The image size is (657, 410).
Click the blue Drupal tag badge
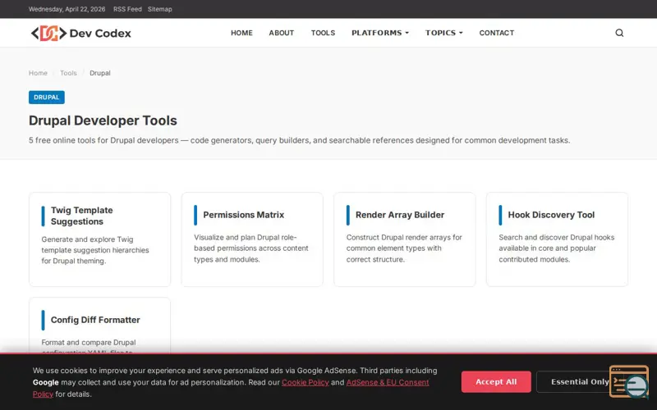[x=47, y=97]
